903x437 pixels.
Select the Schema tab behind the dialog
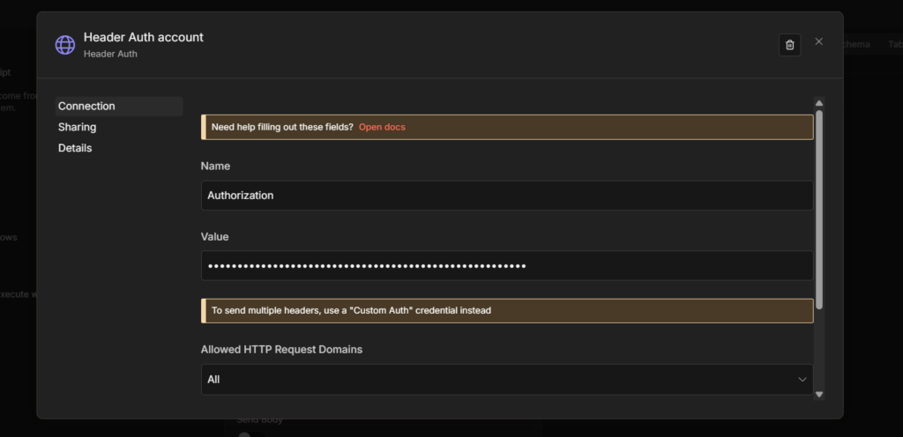856,44
